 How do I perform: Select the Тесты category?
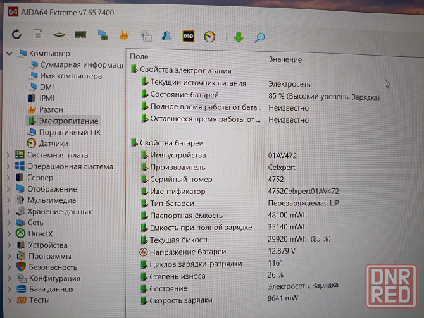point(34,300)
